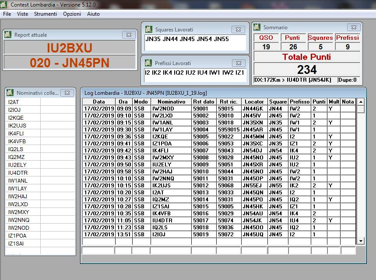
Task: Click the Nominativi collegati panel icon
Action: coord(11,93)
